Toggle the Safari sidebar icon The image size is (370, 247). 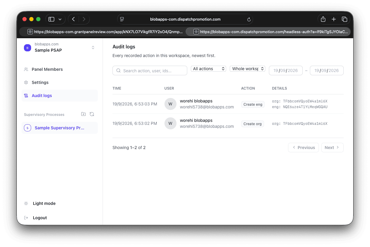(51, 19)
